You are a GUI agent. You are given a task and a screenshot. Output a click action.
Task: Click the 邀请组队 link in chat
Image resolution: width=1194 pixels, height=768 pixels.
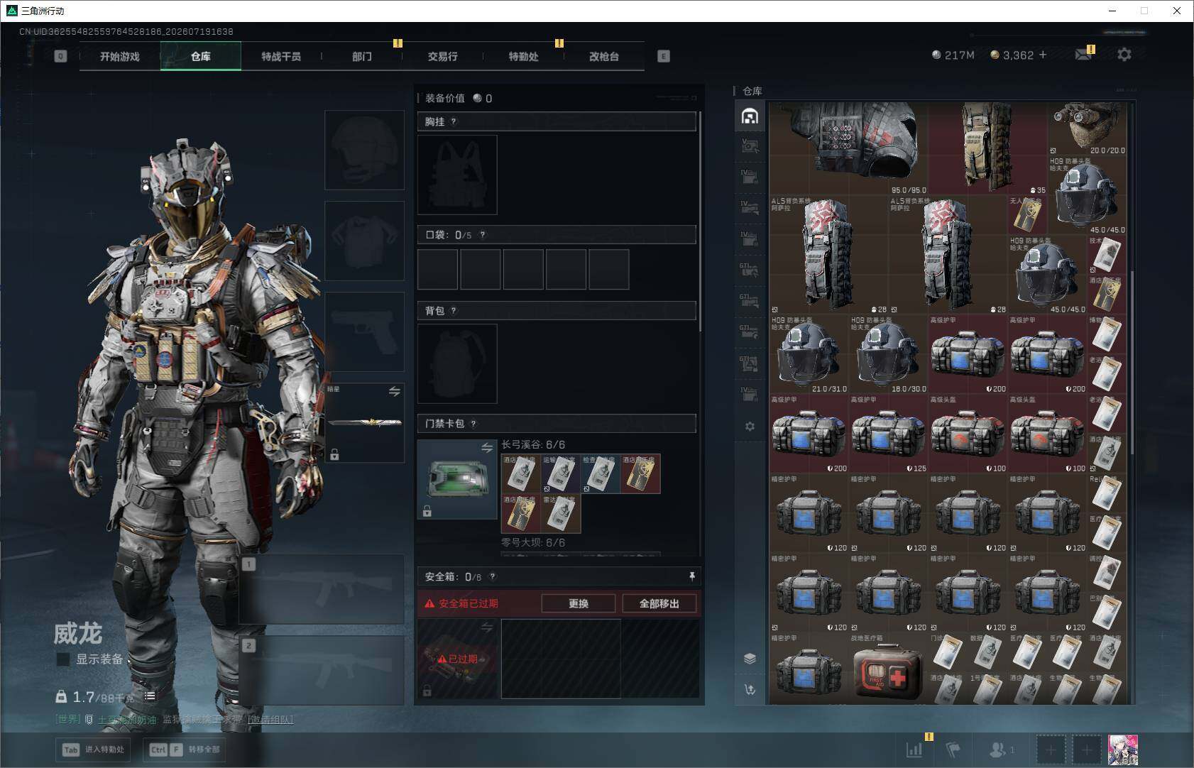tap(270, 719)
